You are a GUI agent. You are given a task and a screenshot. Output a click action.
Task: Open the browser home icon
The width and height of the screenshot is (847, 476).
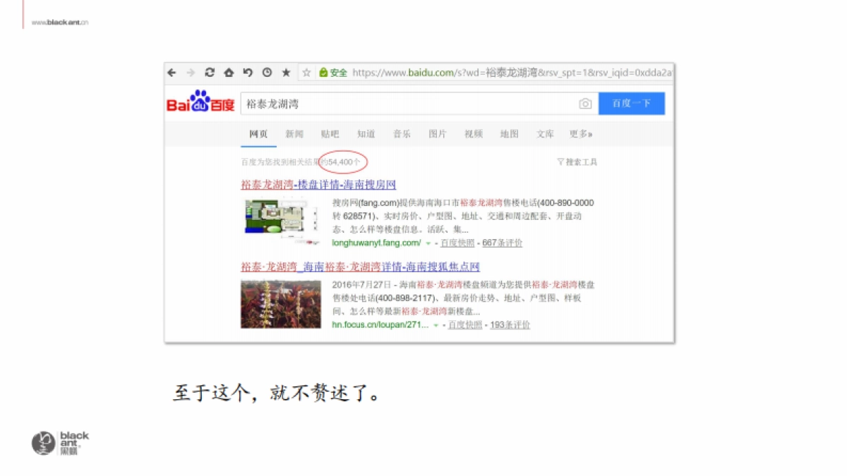tap(229, 73)
